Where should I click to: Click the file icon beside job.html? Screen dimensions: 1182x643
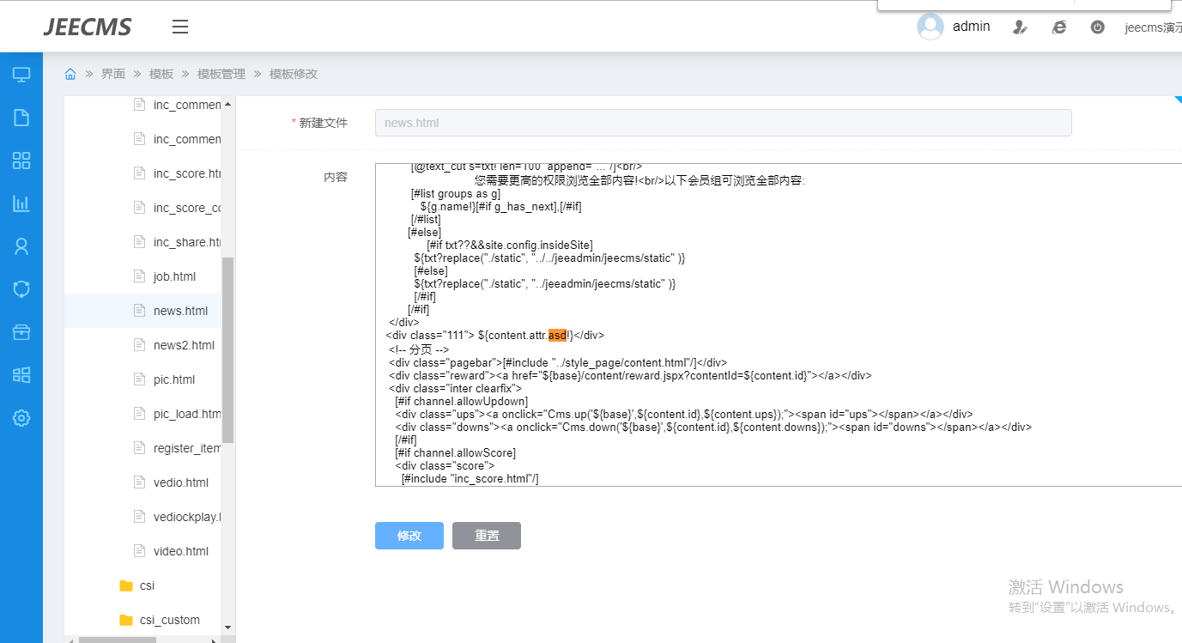tap(140, 276)
